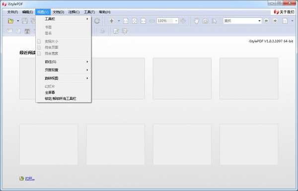Open the dropdown arrow beside plus zoom tool
298x191 pixels.
coord(119,21)
